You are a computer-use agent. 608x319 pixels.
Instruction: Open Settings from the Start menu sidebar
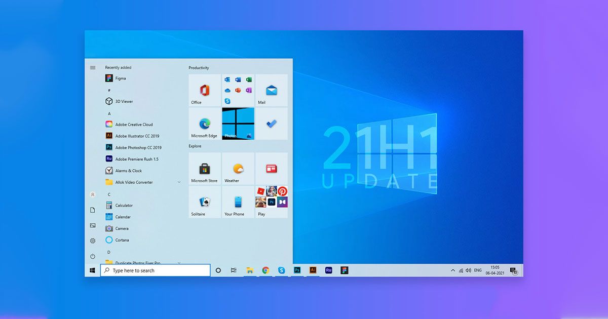point(92,240)
